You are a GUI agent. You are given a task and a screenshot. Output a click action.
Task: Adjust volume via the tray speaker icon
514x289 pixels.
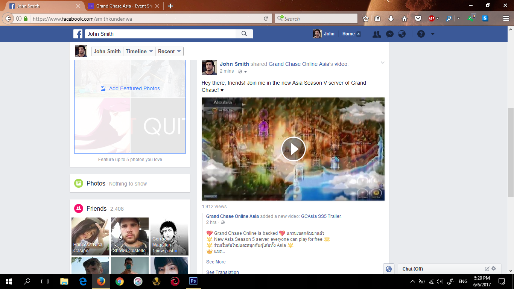[440, 281]
